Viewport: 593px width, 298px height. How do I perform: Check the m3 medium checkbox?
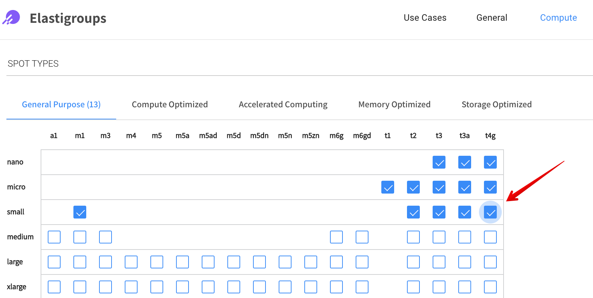point(105,237)
